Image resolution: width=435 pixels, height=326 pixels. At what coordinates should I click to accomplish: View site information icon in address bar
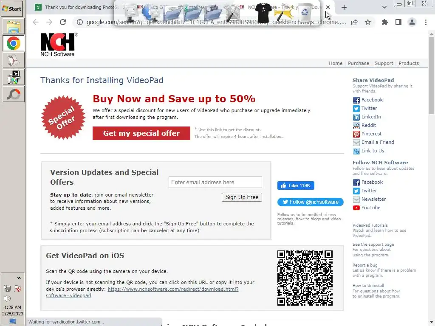click(80, 22)
